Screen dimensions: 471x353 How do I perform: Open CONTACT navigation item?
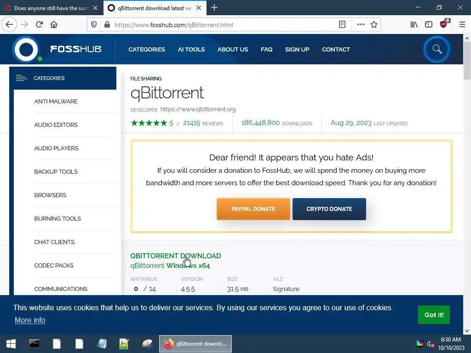336,50
